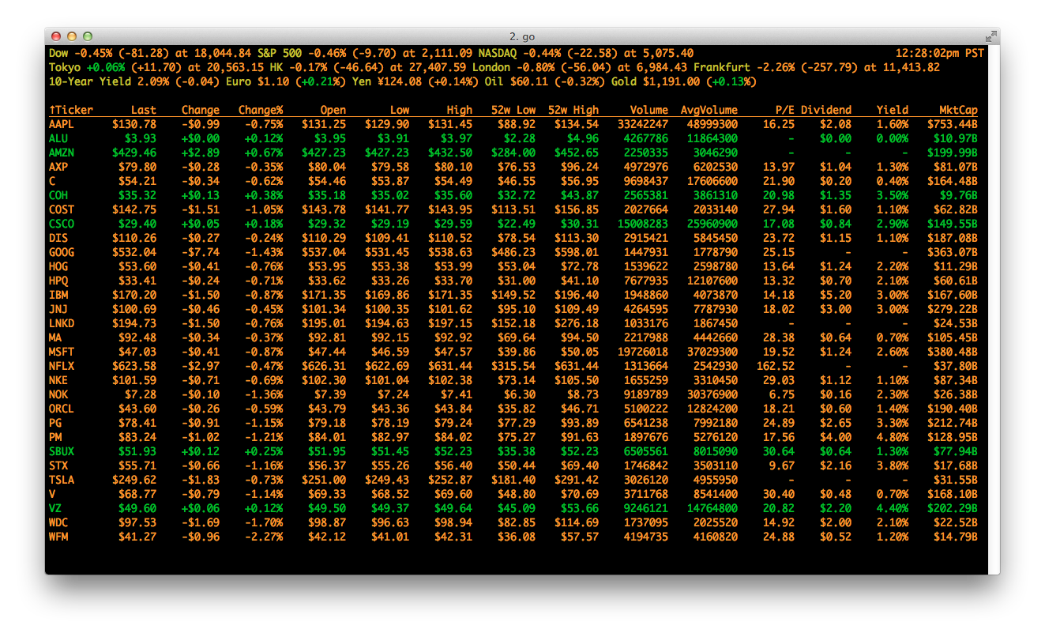Screen dimensions: 1045x637
Task: Click the AMZN ticker symbol
Action: 62,153
